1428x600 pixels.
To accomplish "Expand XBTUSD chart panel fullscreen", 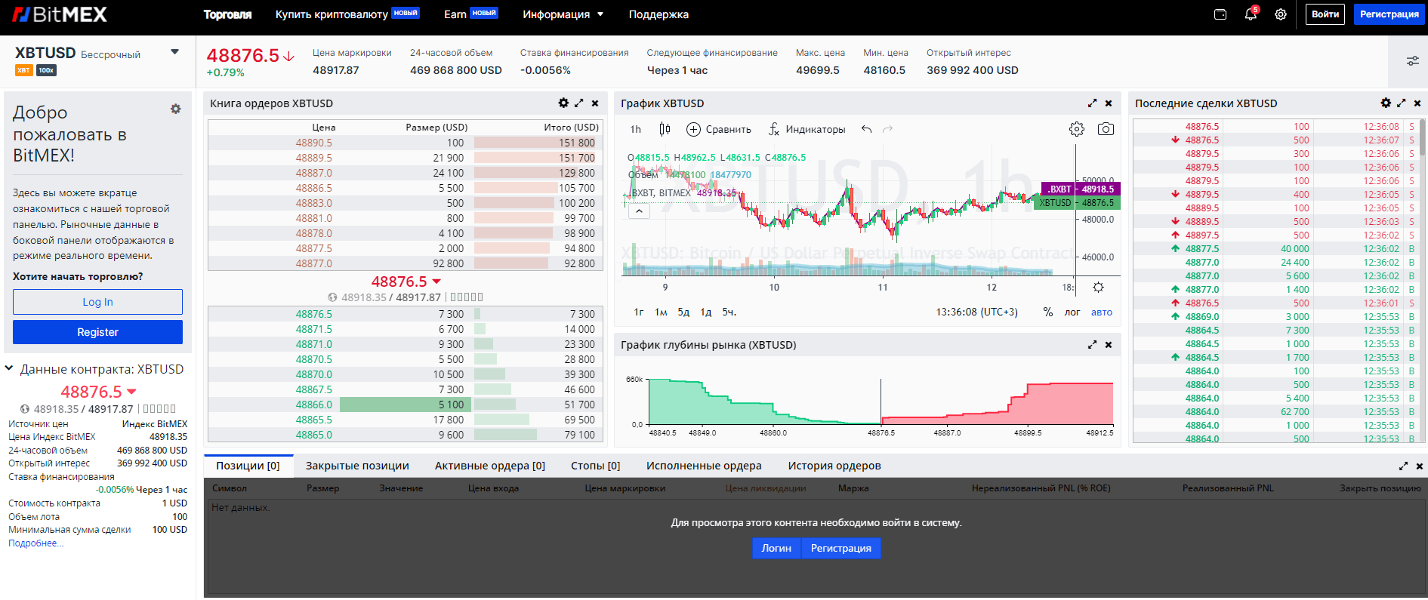I will [x=1092, y=103].
